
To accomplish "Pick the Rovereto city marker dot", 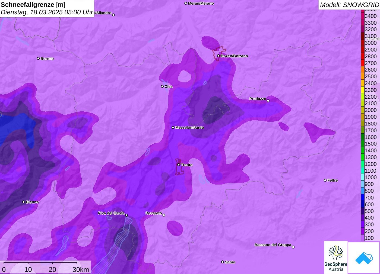I will (164, 215).
